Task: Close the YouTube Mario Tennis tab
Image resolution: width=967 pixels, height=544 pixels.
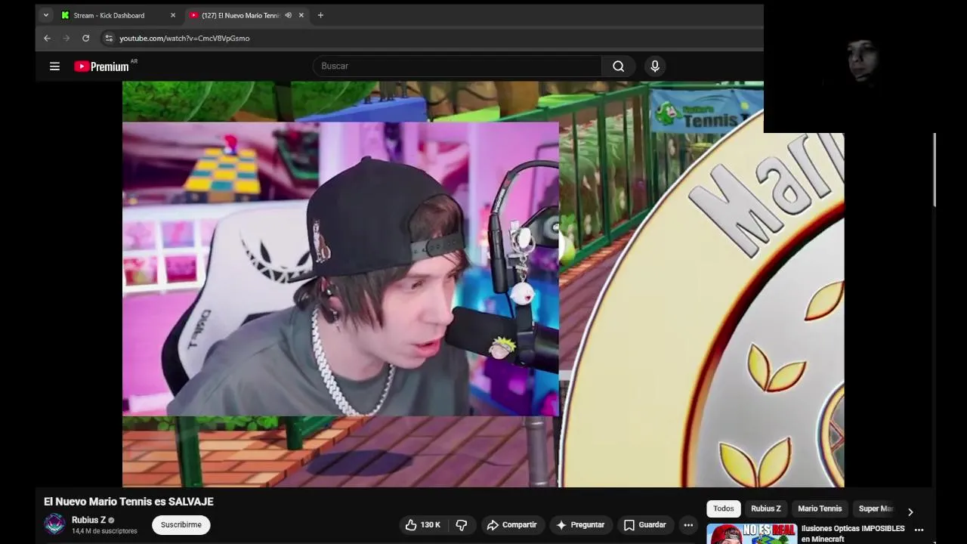Action: point(301,15)
